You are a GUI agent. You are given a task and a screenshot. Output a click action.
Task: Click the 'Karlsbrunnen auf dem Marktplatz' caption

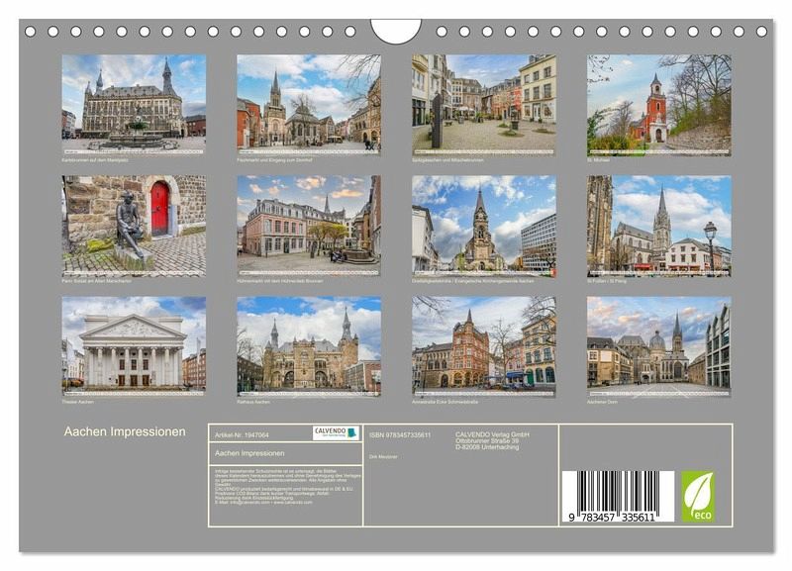[x=95, y=160]
